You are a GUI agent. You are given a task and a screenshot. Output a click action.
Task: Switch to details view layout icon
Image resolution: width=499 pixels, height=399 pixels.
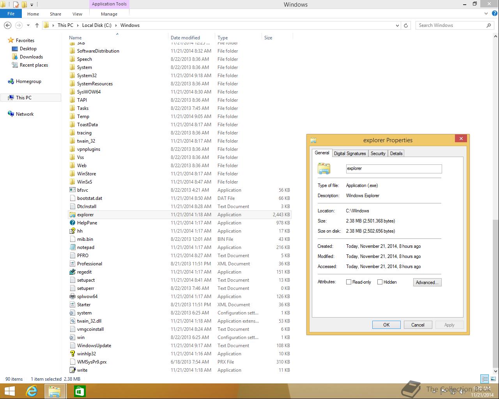tap(485, 379)
